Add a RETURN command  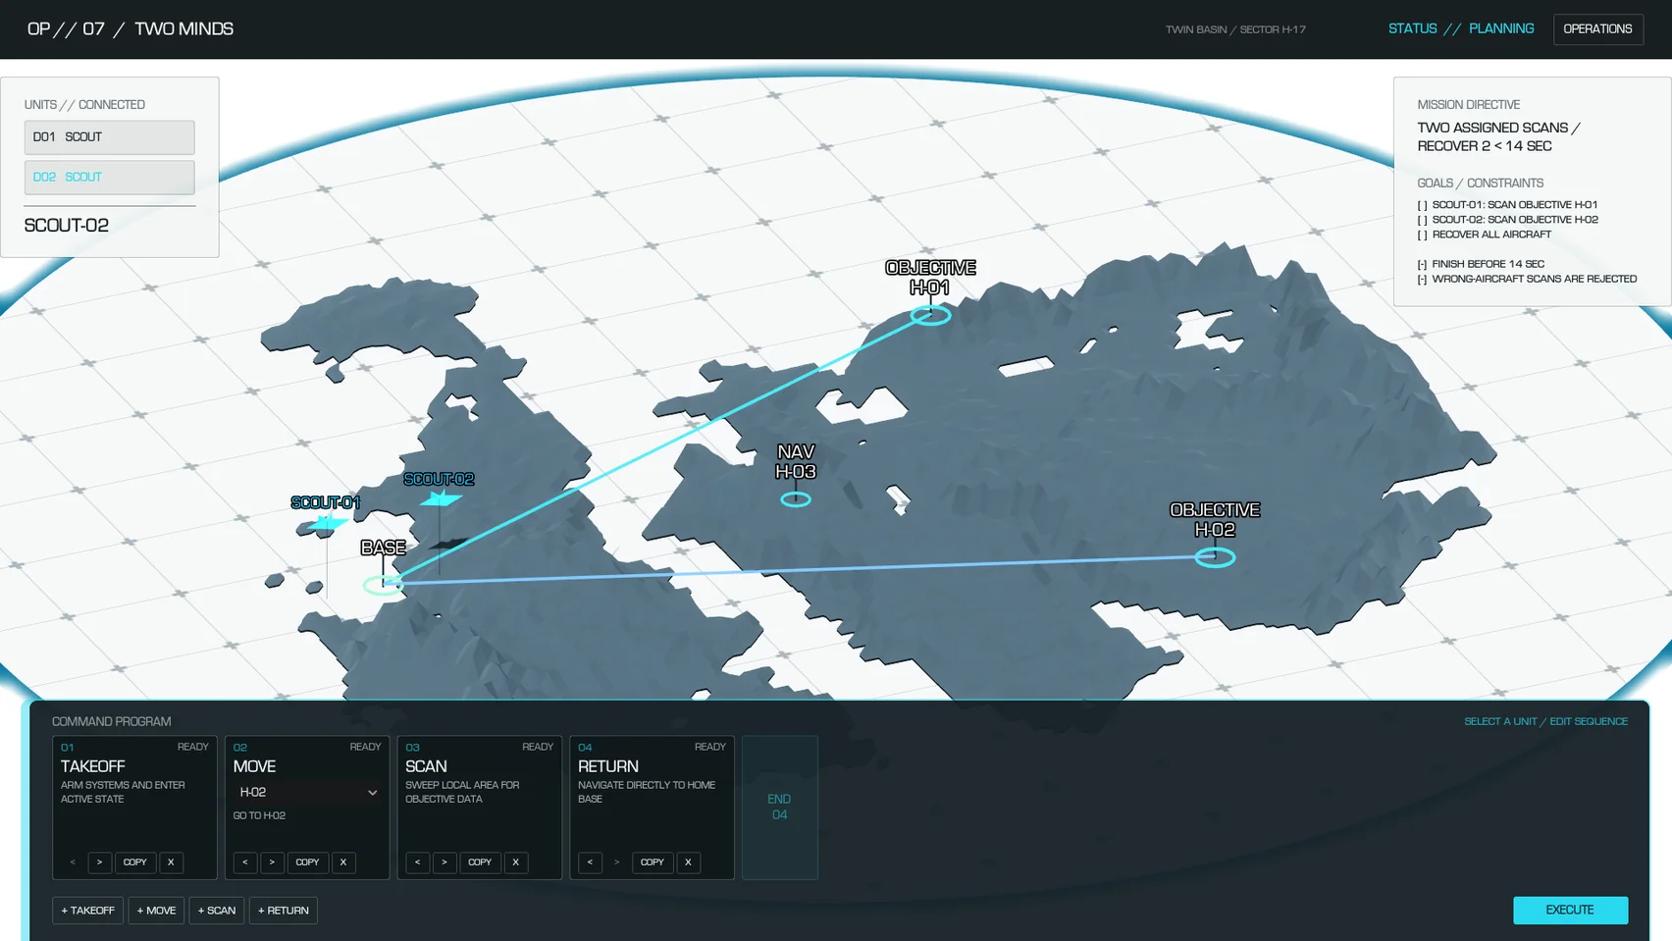[283, 911]
